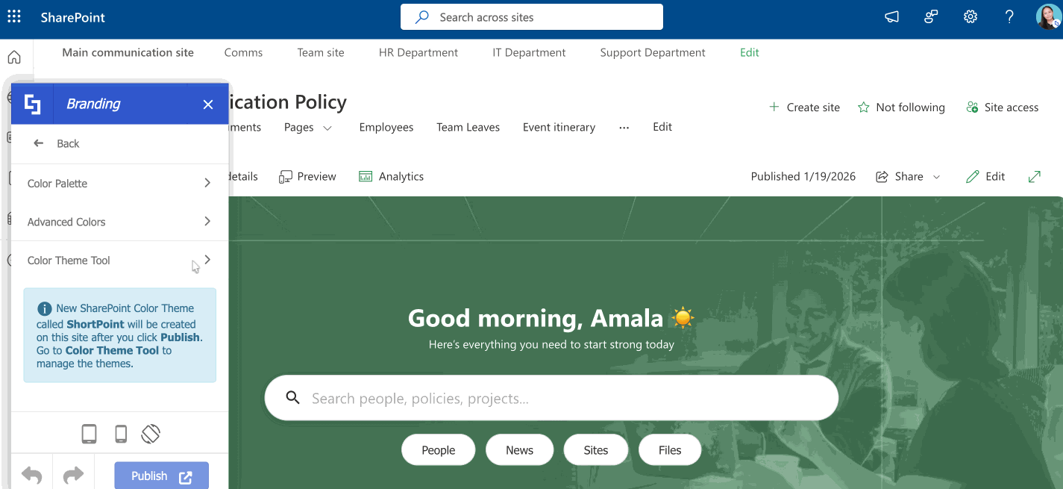
Task: Open the Event itinerary menu item
Action: 559,127
